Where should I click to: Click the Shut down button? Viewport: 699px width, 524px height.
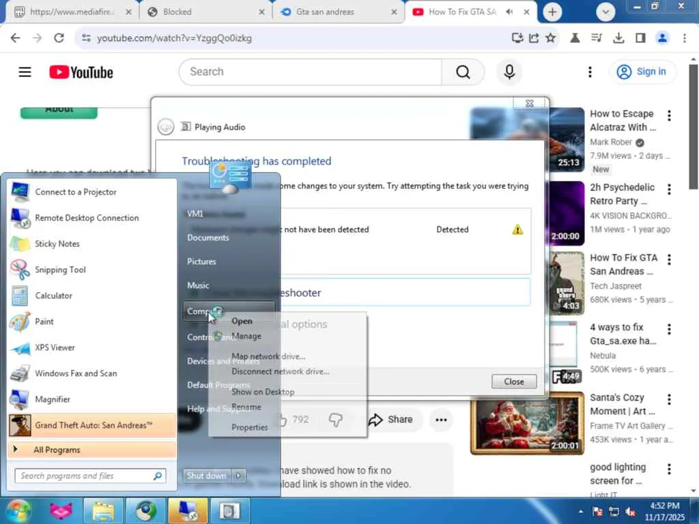pyautogui.click(x=207, y=476)
